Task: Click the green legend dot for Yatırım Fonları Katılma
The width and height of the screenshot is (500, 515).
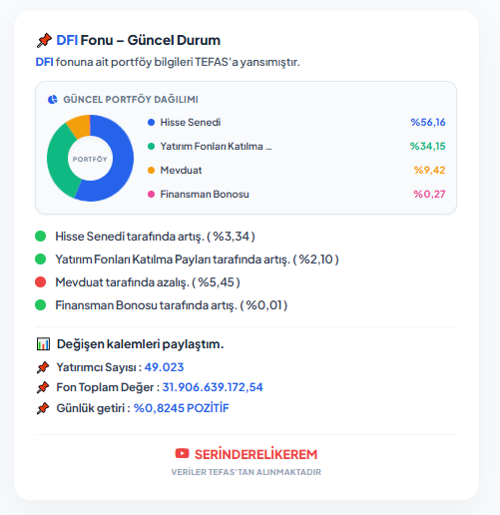Action: coord(151,147)
